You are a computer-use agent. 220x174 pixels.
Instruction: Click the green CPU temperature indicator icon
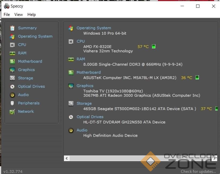click(154, 46)
